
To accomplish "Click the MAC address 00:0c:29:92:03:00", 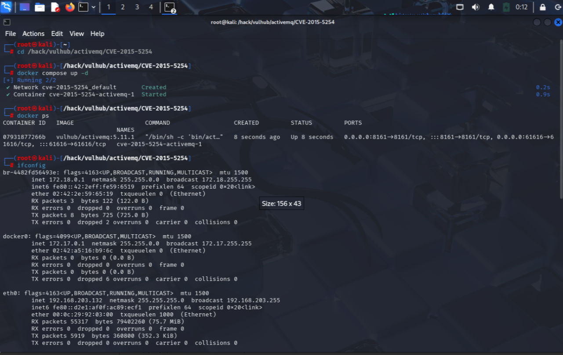I will click(81, 314).
